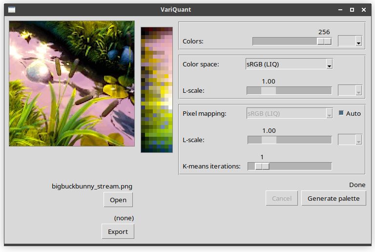The width and height of the screenshot is (375, 252).
Task: Open the Pixel mapping dropdown
Action: pos(290,113)
